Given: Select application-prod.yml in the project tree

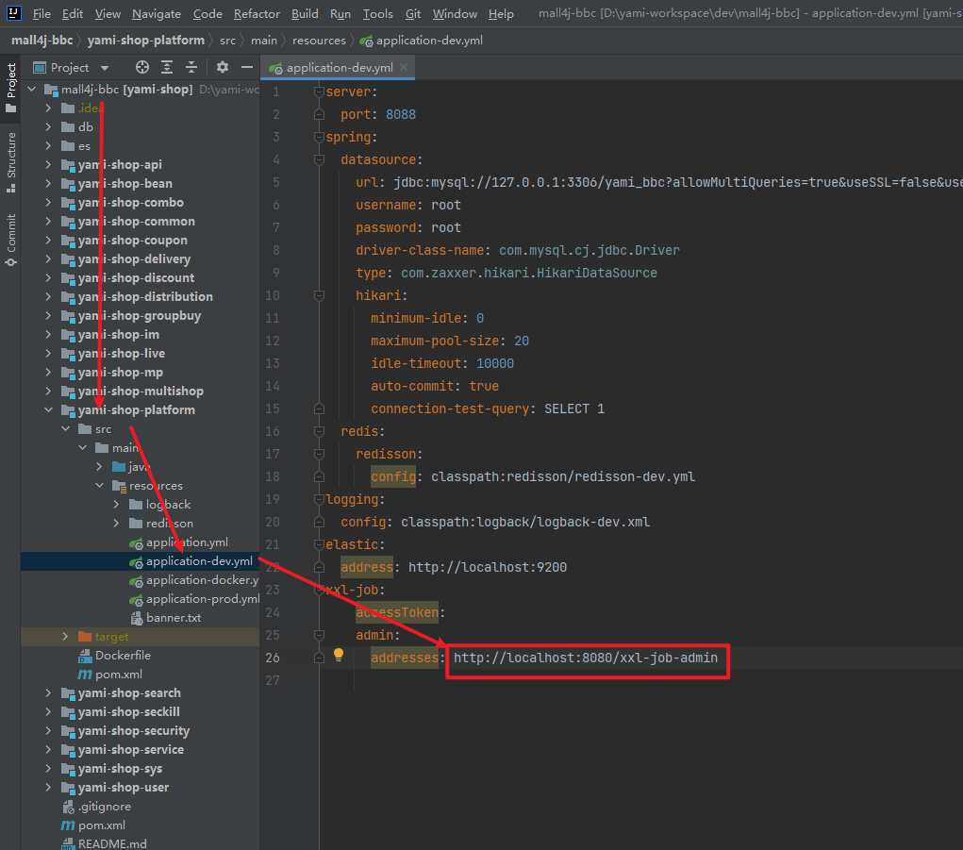Looking at the screenshot, I should coord(202,599).
